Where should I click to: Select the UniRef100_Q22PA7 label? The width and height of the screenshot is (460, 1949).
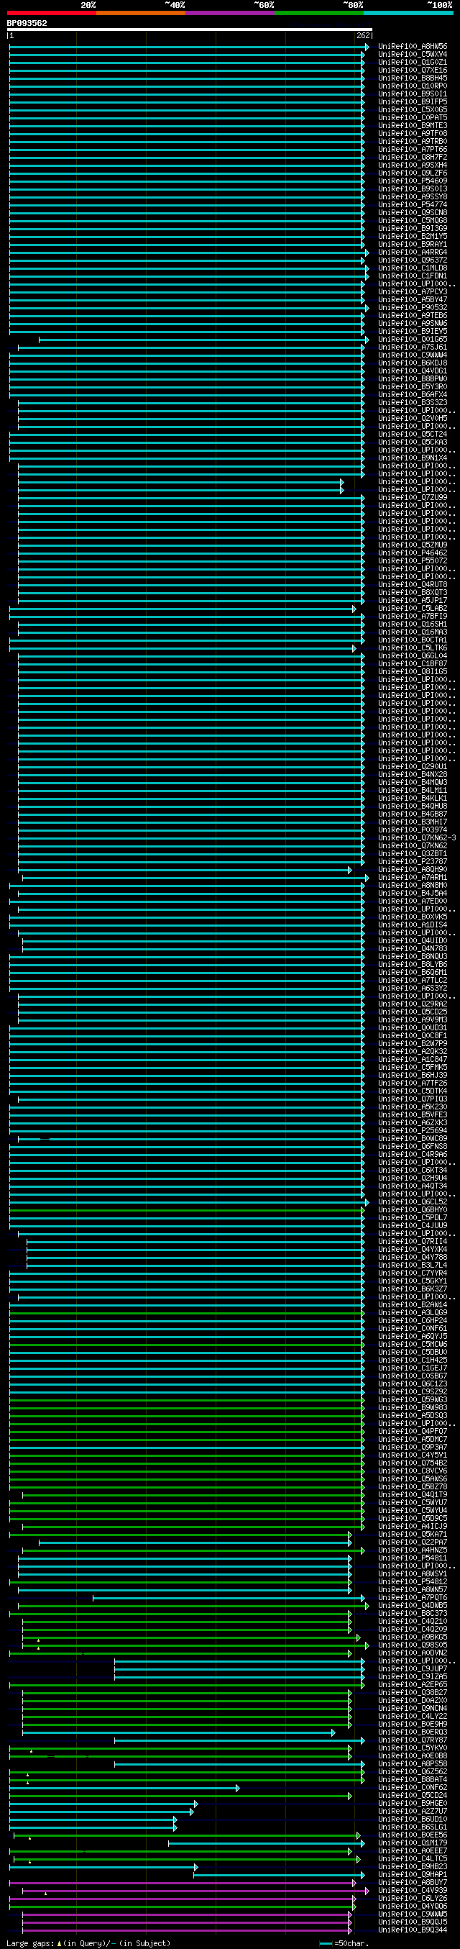point(413,1542)
